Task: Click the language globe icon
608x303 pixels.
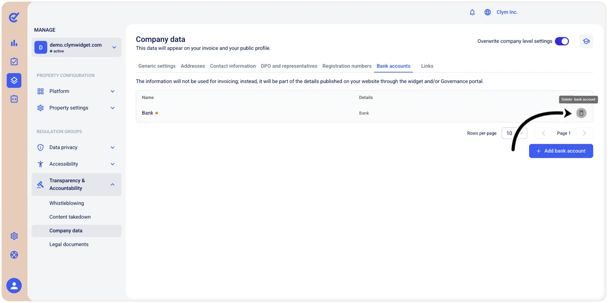Action: 487,12
